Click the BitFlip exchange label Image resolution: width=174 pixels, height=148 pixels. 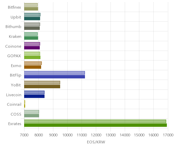coord(16,75)
